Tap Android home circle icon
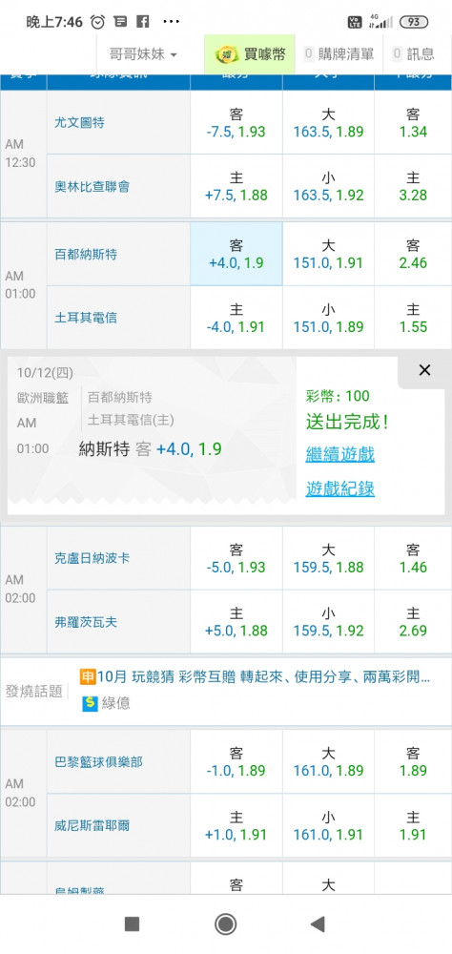Screen dimensions: 452x954 point(226,924)
